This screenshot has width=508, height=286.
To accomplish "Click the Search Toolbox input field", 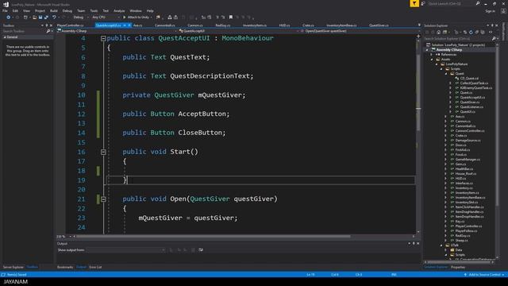I will (x=24, y=31).
